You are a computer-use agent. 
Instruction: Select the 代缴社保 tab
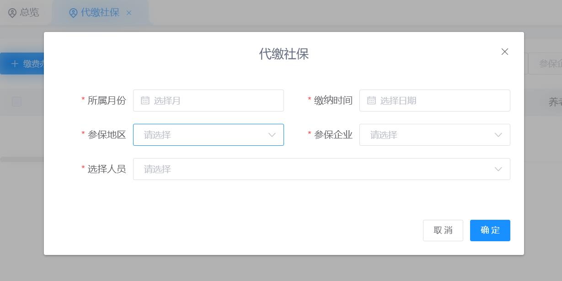[97, 12]
